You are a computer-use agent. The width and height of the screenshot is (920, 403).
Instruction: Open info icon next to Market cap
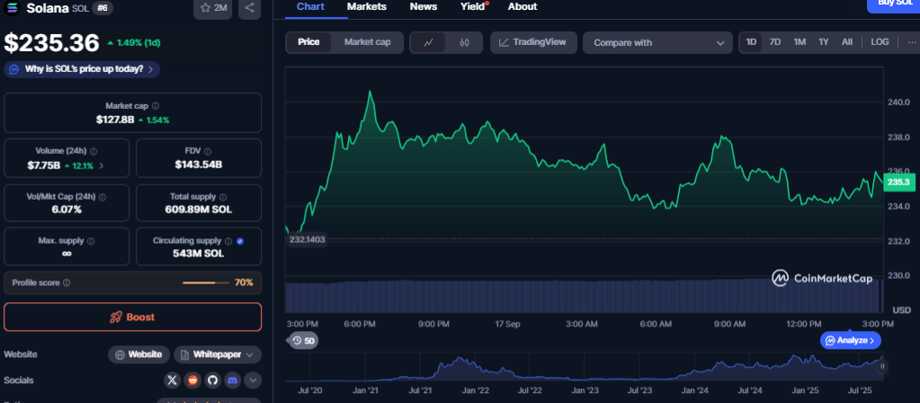156,106
